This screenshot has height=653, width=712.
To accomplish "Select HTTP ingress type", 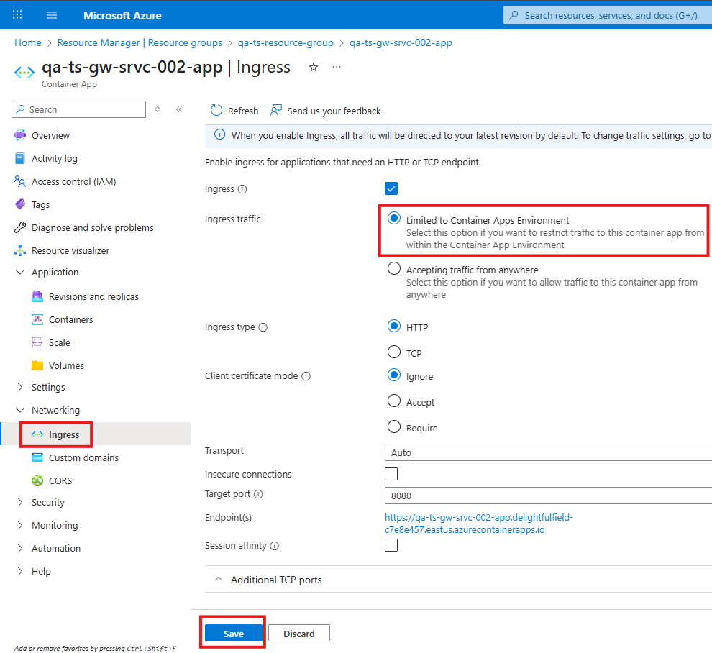I will [393, 326].
